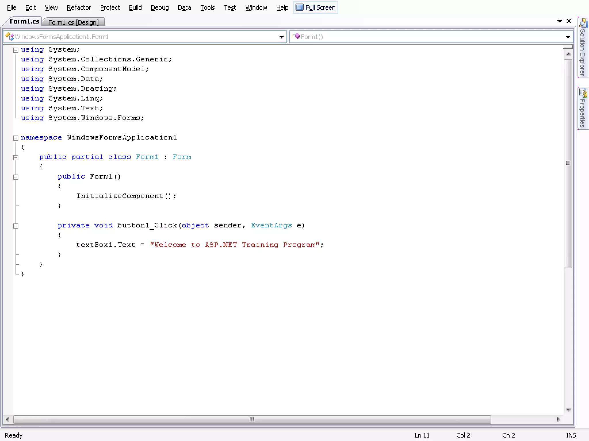Click the class icon in the WindowsFormsApplication1.Form1 combo
589x441 pixels.
[9, 36]
